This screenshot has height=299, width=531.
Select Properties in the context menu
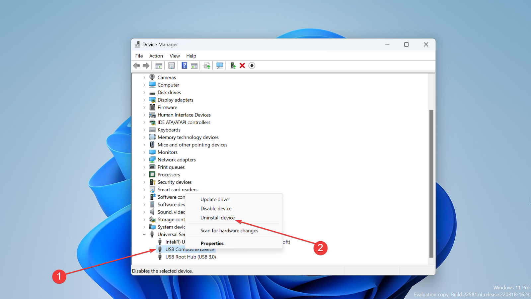212,244
